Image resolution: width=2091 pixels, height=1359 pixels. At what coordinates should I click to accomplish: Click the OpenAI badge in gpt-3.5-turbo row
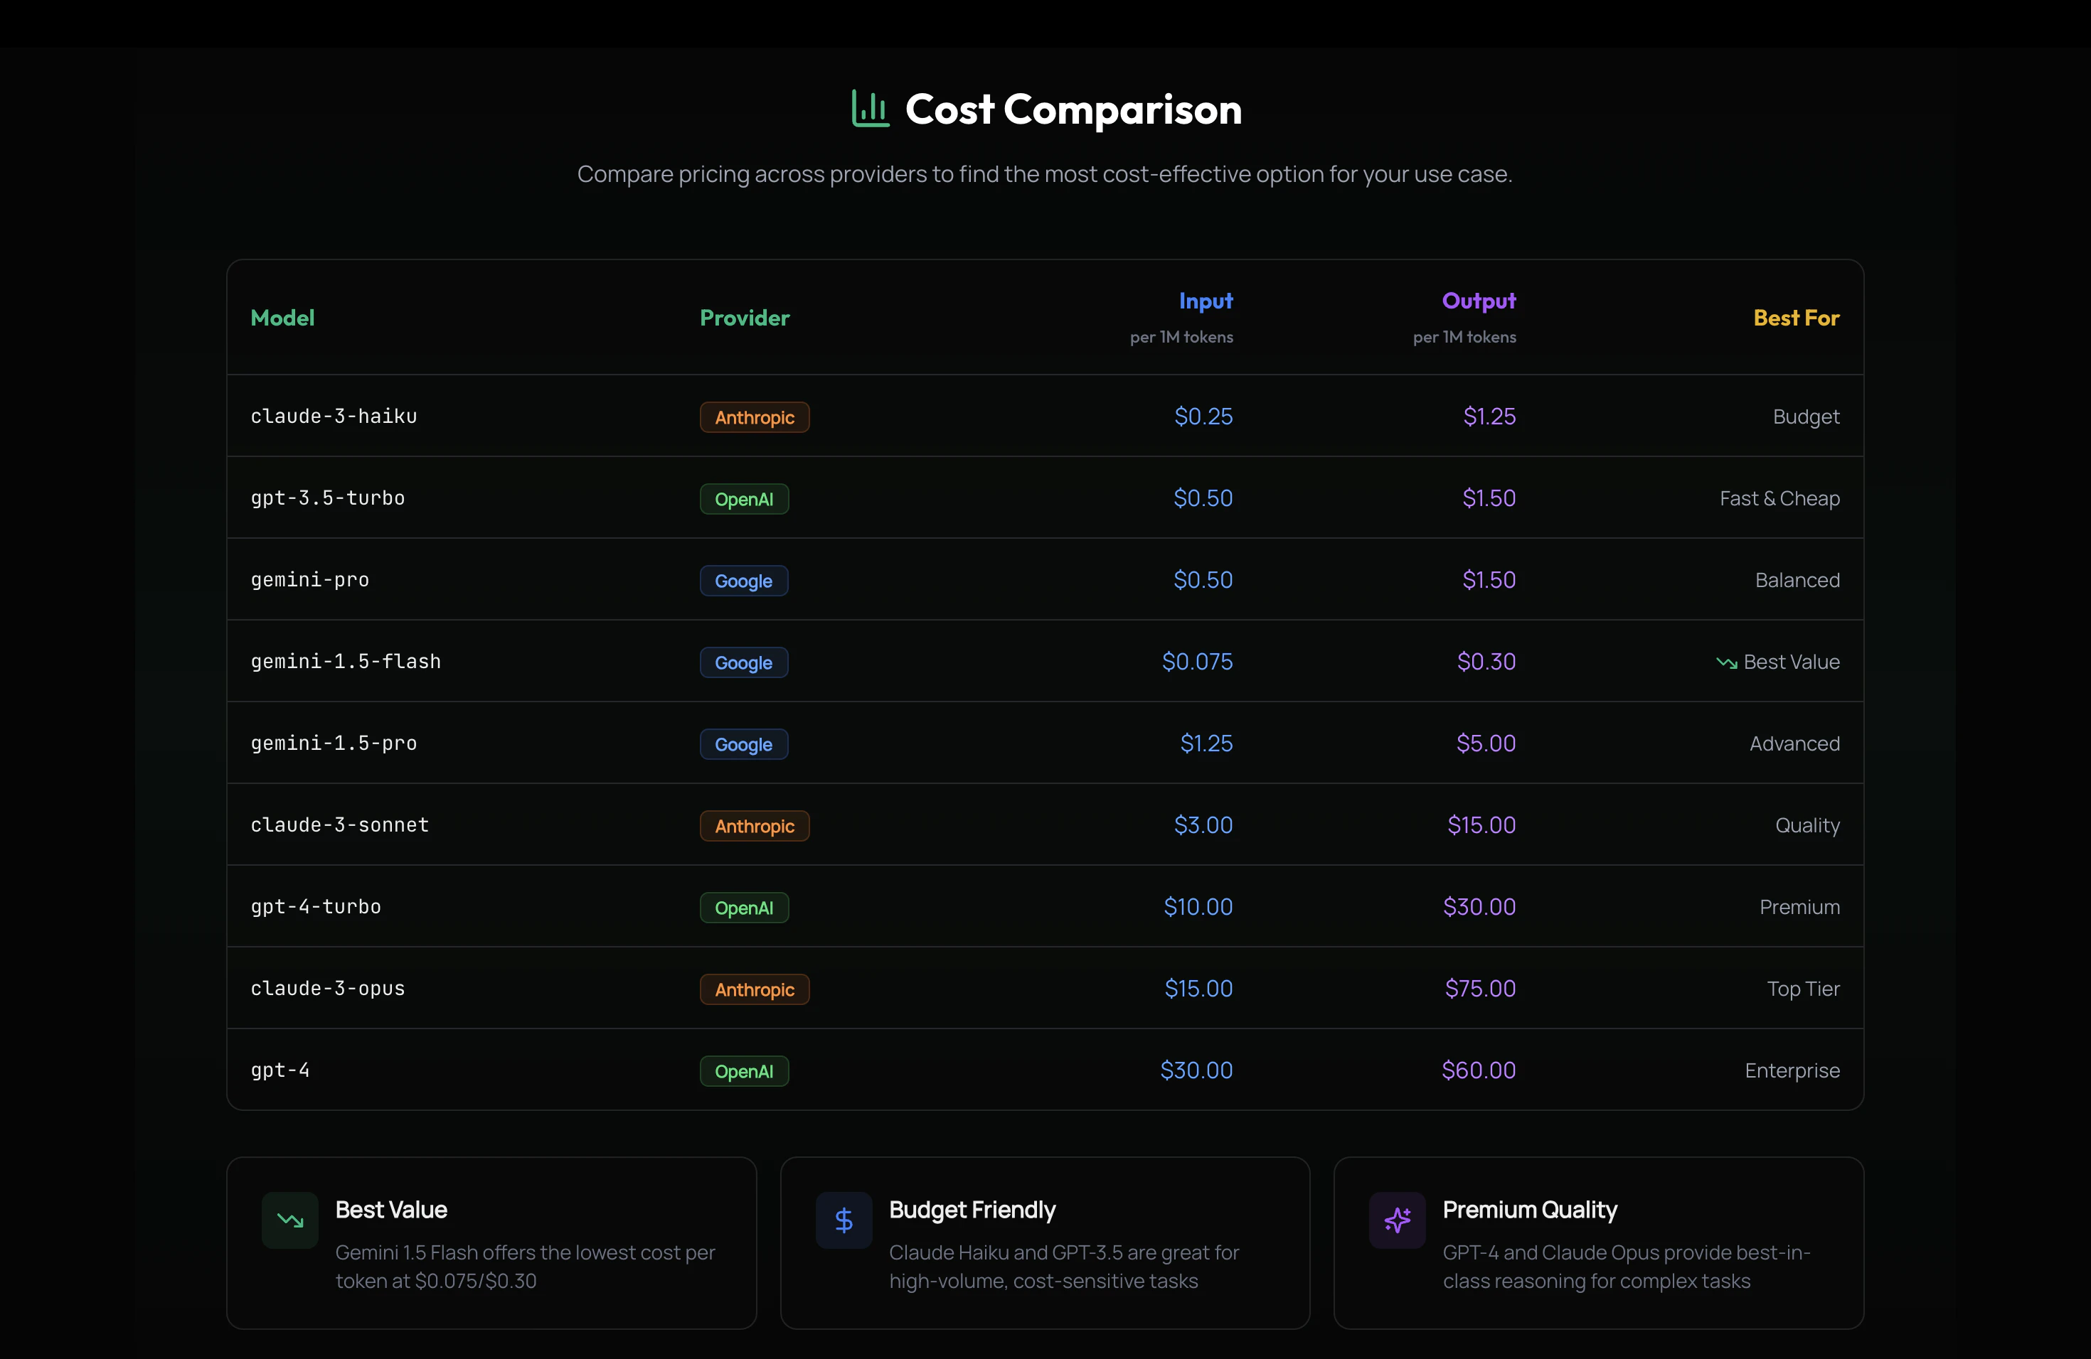743,499
